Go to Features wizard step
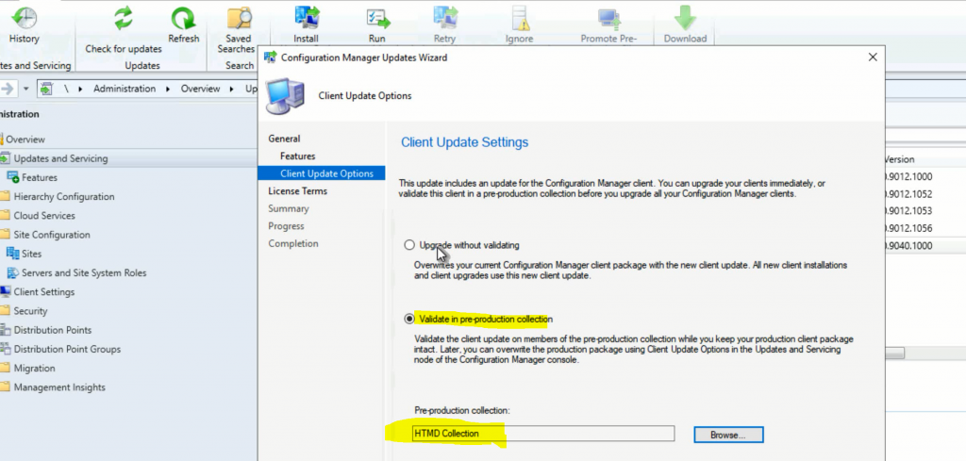This screenshot has height=461, width=966. 297,156
